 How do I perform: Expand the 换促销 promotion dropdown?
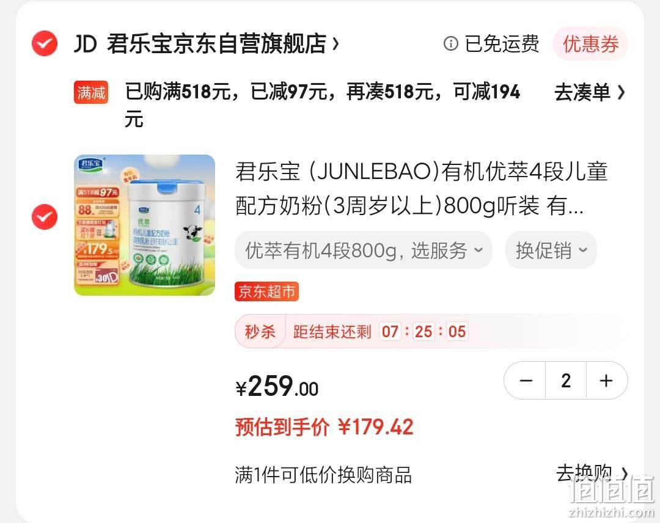pos(551,251)
